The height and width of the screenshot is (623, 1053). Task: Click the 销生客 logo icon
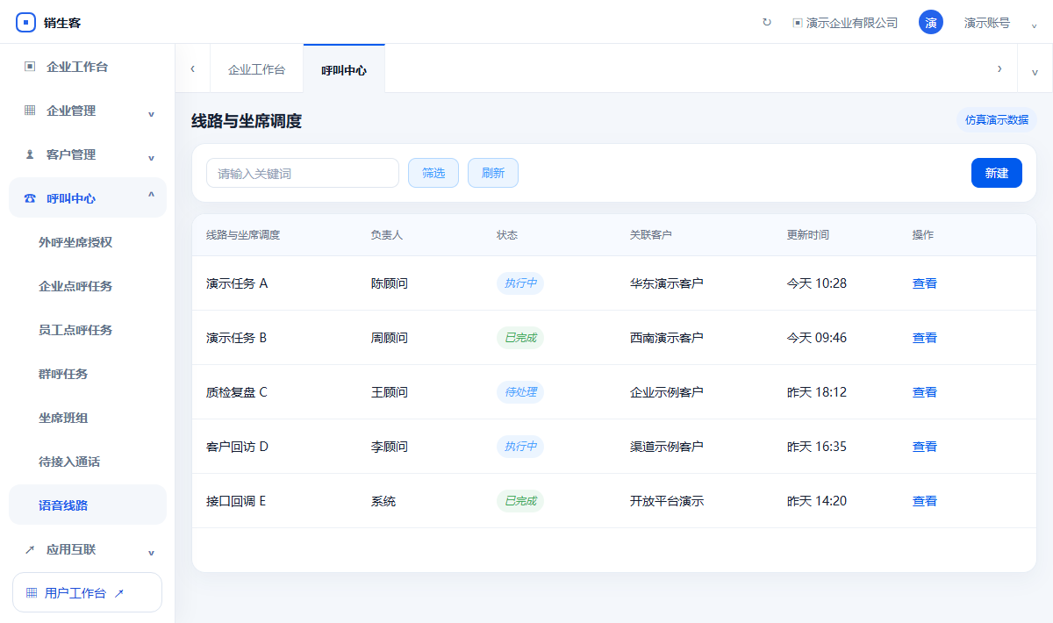tap(26, 23)
